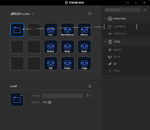
Task: Select the empty key below the folder key
Action: 17,47
